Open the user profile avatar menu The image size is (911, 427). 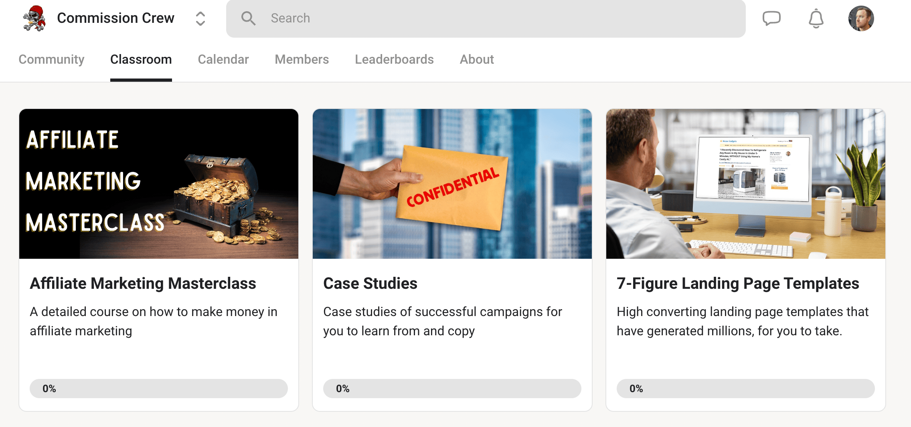click(x=861, y=18)
